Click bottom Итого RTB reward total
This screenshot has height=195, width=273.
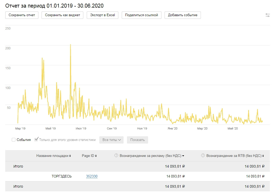254,186
